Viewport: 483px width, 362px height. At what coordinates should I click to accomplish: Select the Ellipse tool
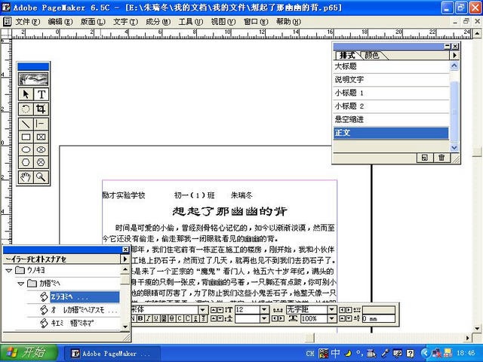point(26,149)
